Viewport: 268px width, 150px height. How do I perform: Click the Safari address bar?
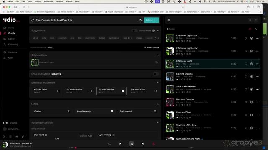pos(131,7)
